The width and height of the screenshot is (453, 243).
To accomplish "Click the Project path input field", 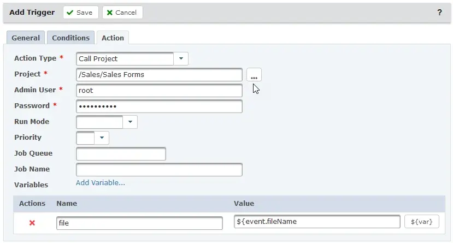I will tap(159, 74).
